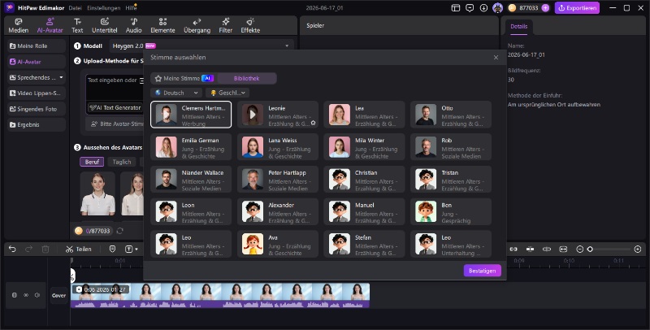The width and height of the screenshot is (650, 330).
Task: Open the Text tool
Action: point(77,26)
